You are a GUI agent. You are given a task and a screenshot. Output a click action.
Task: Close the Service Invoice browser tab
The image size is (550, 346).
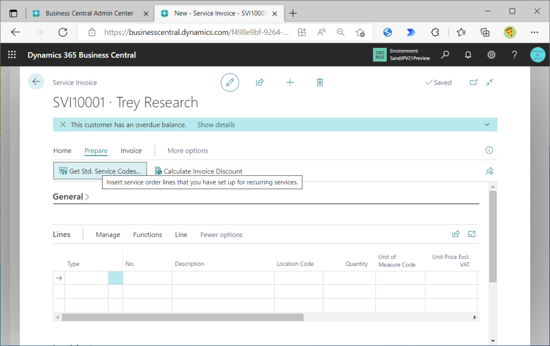point(275,13)
